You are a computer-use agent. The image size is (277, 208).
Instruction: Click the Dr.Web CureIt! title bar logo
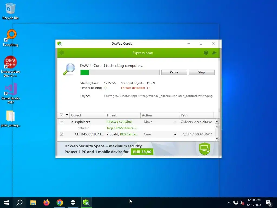click(x=60, y=44)
